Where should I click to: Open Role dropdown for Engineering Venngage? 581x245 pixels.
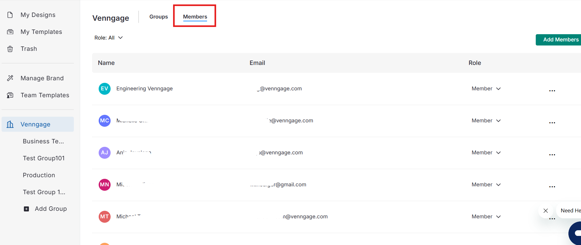(x=486, y=89)
